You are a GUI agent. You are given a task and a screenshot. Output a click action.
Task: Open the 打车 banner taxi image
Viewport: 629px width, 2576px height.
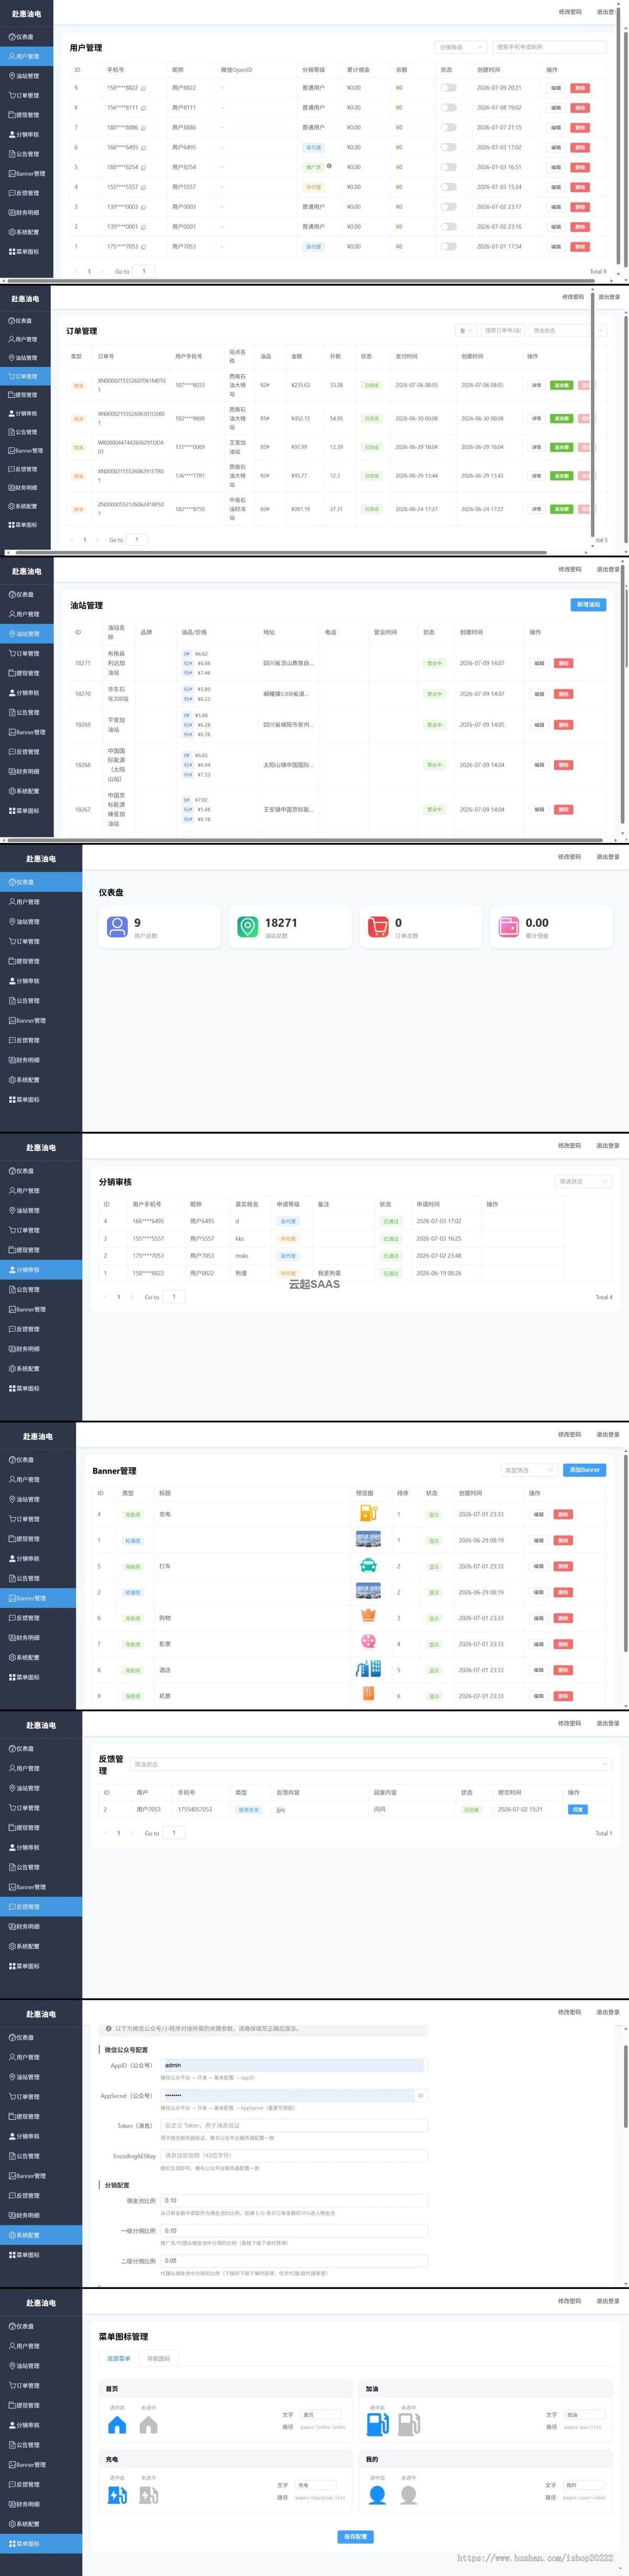368,1566
